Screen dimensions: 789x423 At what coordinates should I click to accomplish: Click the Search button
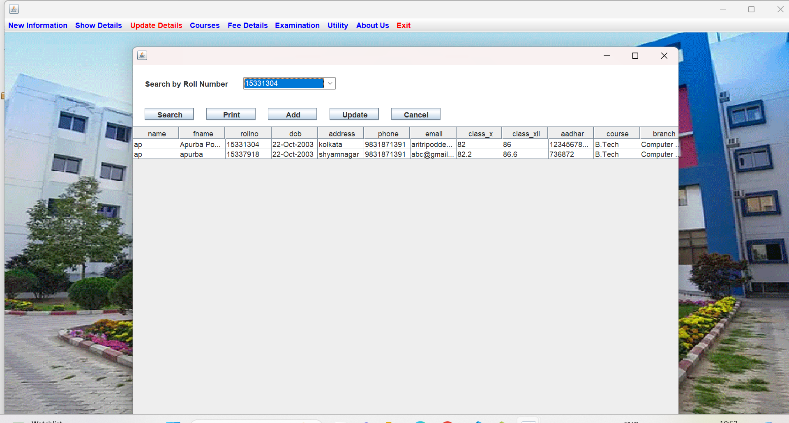click(x=169, y=114)
